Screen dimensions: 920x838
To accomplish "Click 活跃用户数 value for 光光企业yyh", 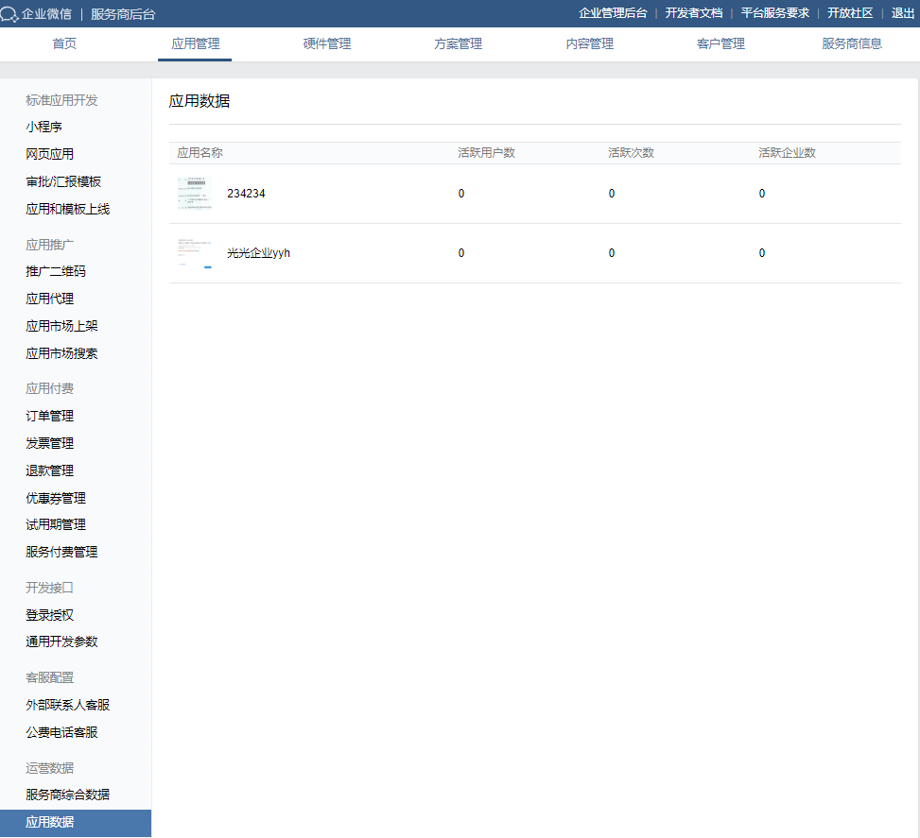I will pos(461,253).
